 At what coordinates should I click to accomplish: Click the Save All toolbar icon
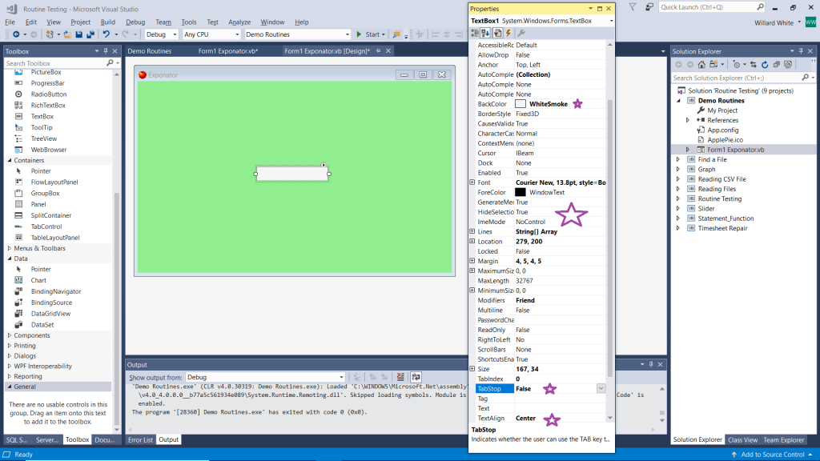click(91, 34)
